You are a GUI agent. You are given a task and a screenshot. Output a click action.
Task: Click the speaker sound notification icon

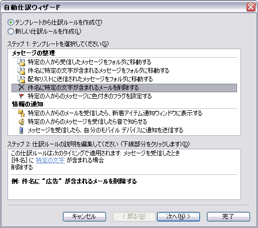(x=21, y=122)
